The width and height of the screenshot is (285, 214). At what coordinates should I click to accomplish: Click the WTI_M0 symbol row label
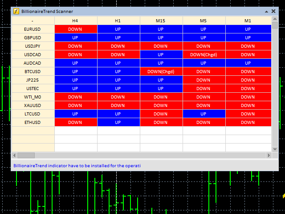pyautogui.click(x=33, y=97)
